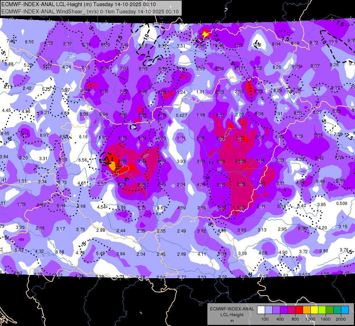Click the light lavender legend swatch
This screenshot has width=355, height=326.
[x=269, y=310]
